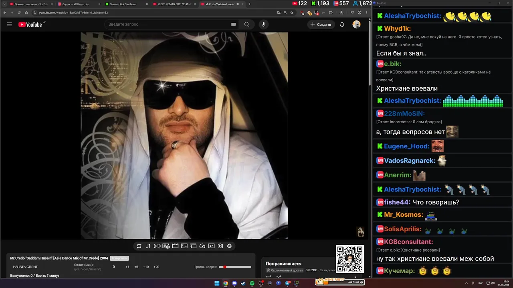Reload the browser page

click(x=19, y=12)
